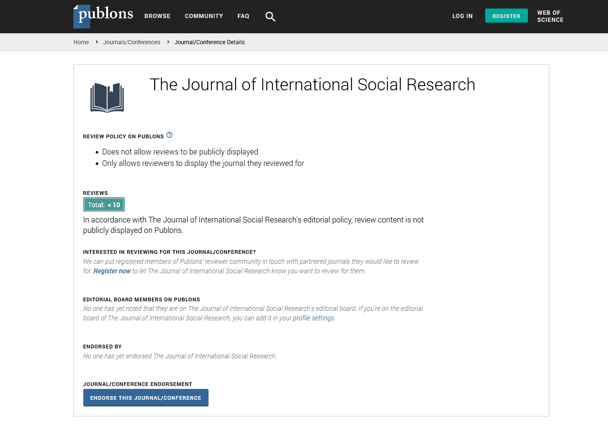
Task: Click the Total reviews count badge
Action: 104,205
